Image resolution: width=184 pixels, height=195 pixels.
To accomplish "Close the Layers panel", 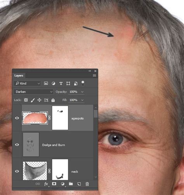I will coord(95,71).
